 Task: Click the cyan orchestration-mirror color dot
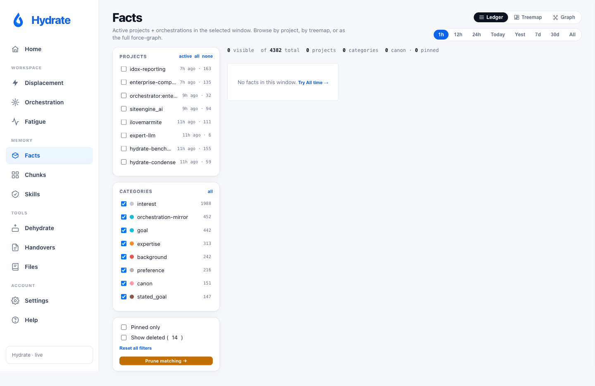point(132,217)
